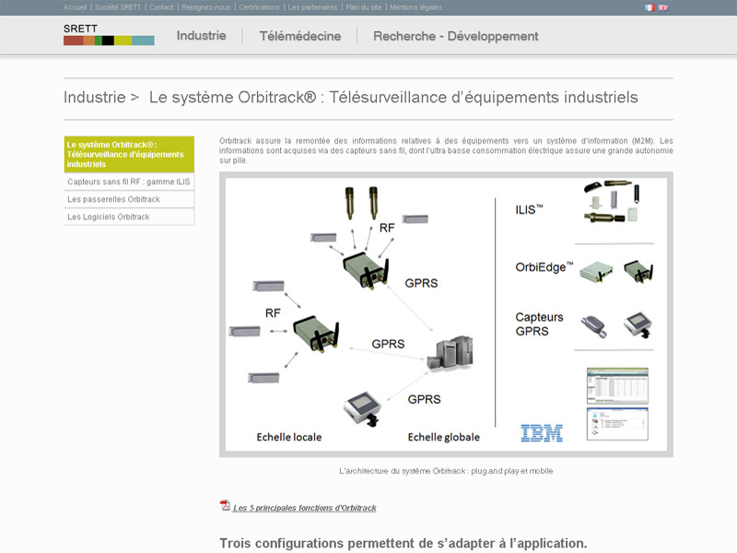The image size is (737, 553).
Task: Open Les 5 principales fonctions d'Orbitrack link
Action: [x=305, y=508]
